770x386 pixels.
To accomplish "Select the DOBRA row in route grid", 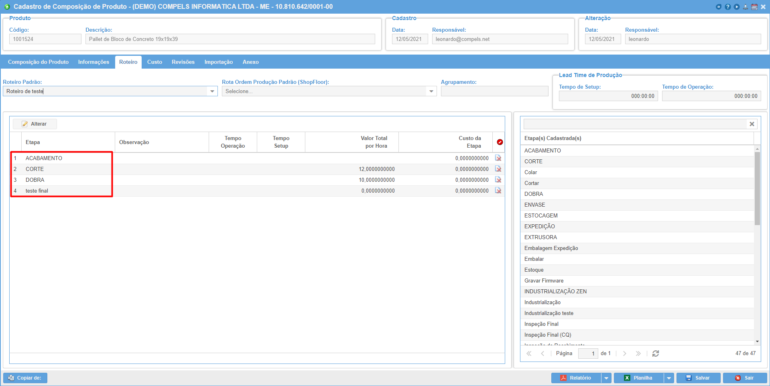I will (257, 180).
